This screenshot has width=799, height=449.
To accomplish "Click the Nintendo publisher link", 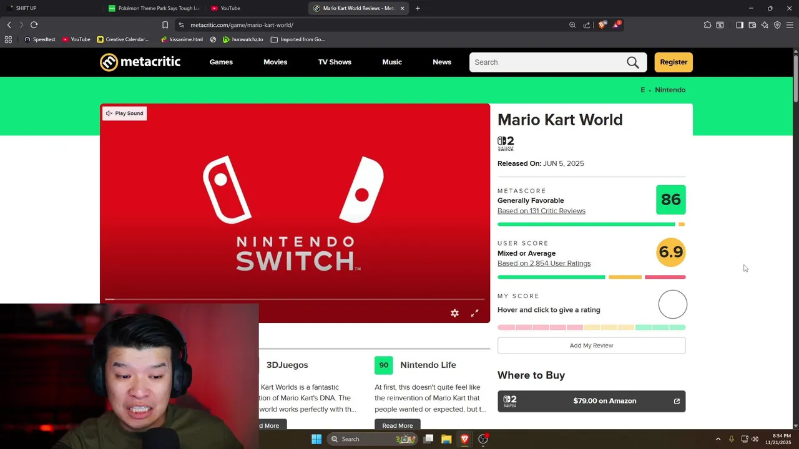I will [670, 90].
